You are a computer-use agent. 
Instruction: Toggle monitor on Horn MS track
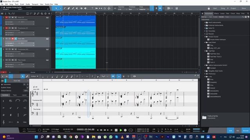click(16, 39)
